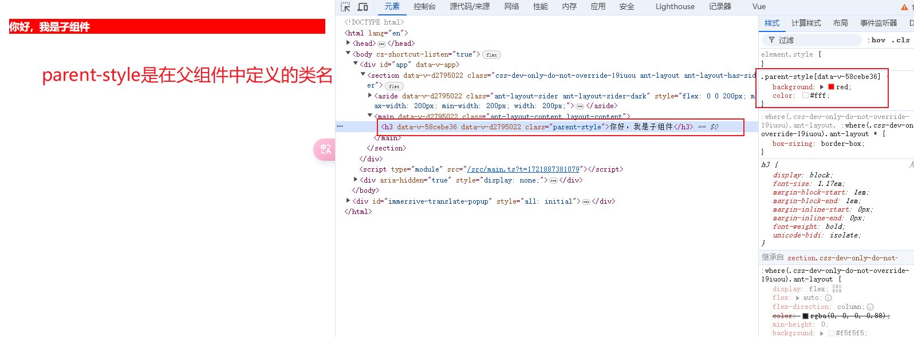This screenshot has width=914, height=337.
Task: Open the /src/main.ts script link
Action: (x=523, y=169)
